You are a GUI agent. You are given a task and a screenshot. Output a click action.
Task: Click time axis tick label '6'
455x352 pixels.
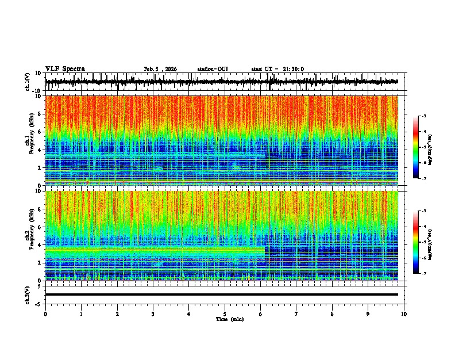261,314
